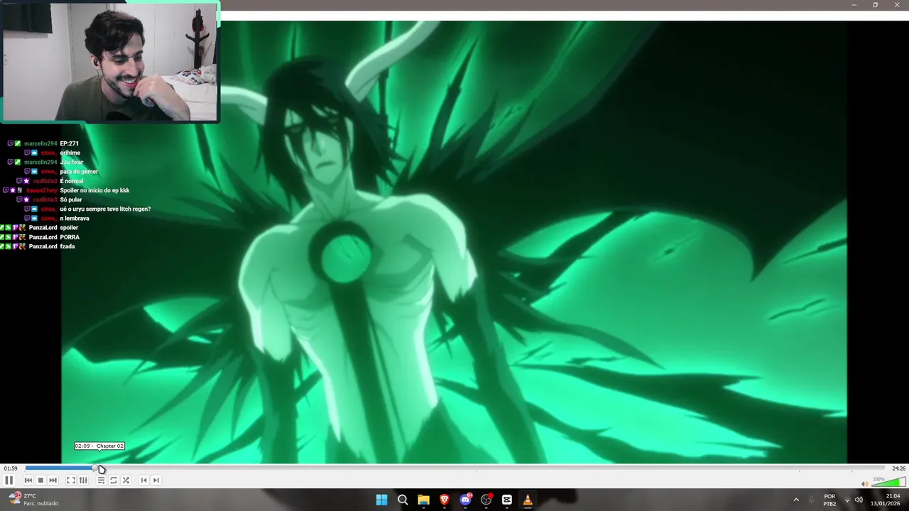Click chat message 'Spoiler no início do ep kkk'
This screenshot has width=909, height=511.
click(94, 190)
